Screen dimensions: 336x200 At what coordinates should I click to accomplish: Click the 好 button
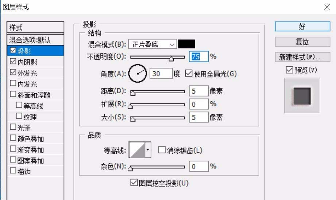pyautogui.click(x=302, y=27)
